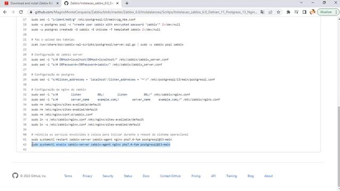Switch to Download and install Zabbix tab

[x=31, y=3]
